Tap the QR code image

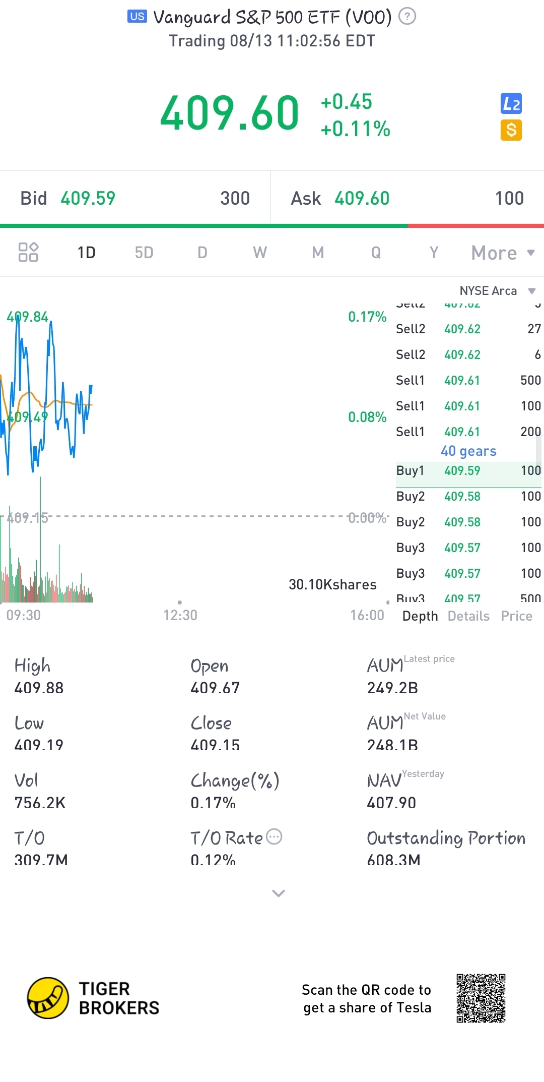(481, 998)
